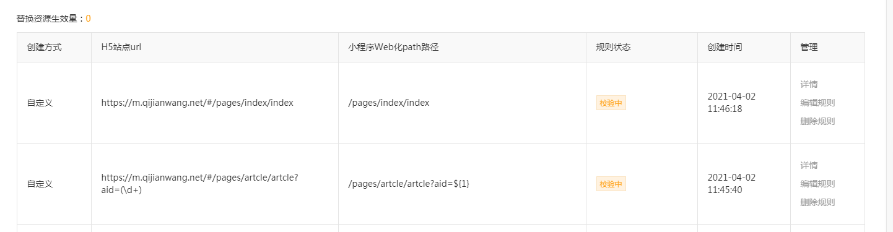893x232 pixels.
Task: Select the H5 URL containing artcle?aid=(\d+)
Action: point(200,184)
